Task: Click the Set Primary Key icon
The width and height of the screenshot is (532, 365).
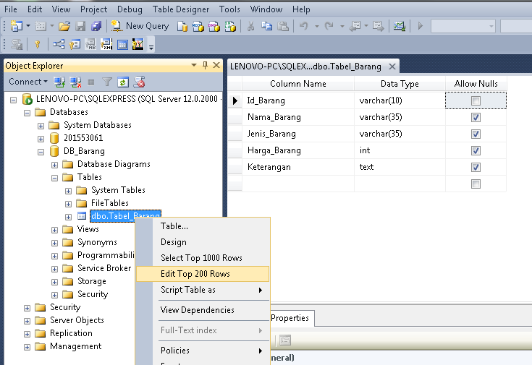Action: (x=38, y=44)
